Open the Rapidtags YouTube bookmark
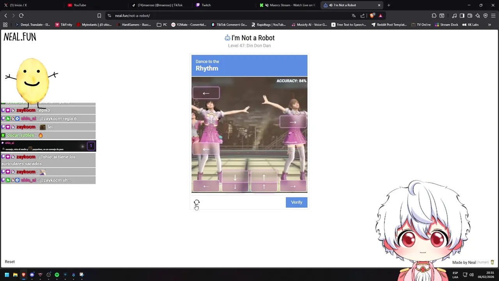The image size is (499, 281). 269,25
